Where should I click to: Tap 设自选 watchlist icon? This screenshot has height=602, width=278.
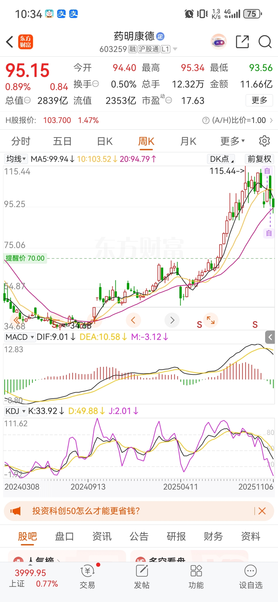(x=250, y=576)
